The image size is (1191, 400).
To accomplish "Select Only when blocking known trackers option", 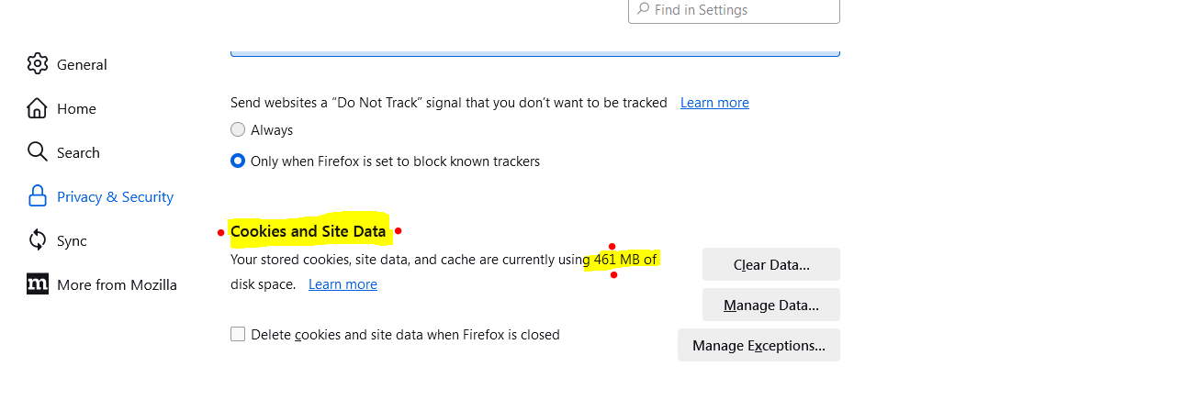I will click(x=238, y=161).
